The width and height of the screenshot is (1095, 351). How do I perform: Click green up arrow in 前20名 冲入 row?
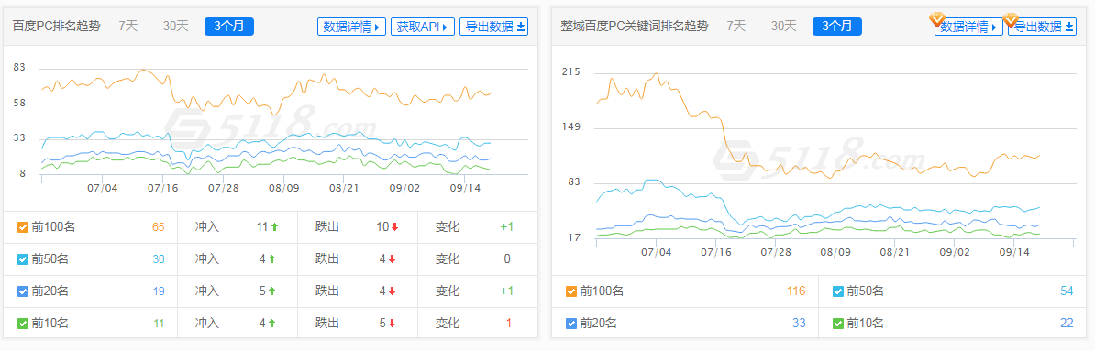[x=271, y=291]
